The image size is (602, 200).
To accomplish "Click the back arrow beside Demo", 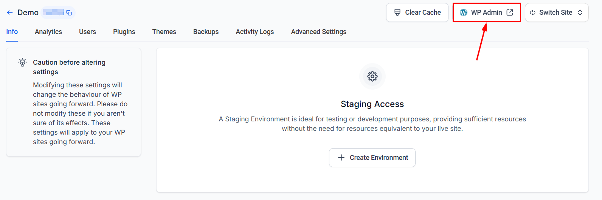I will 10,12.
